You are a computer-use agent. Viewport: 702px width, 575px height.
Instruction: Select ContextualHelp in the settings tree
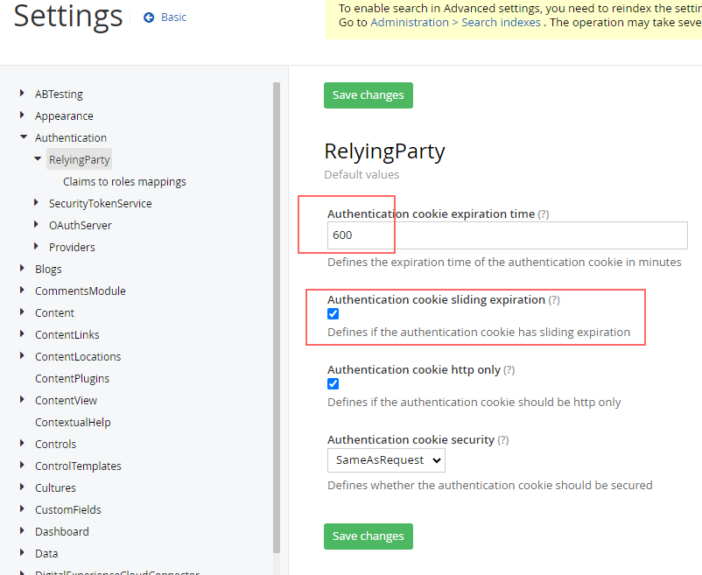click(73, 423)
